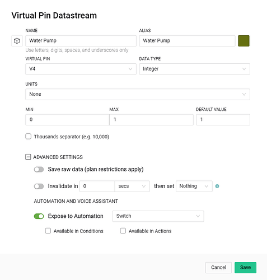Expand the Units dropdown
This screenshot has width=267, height=280.
pyautogui.click(x=138, y=94)
